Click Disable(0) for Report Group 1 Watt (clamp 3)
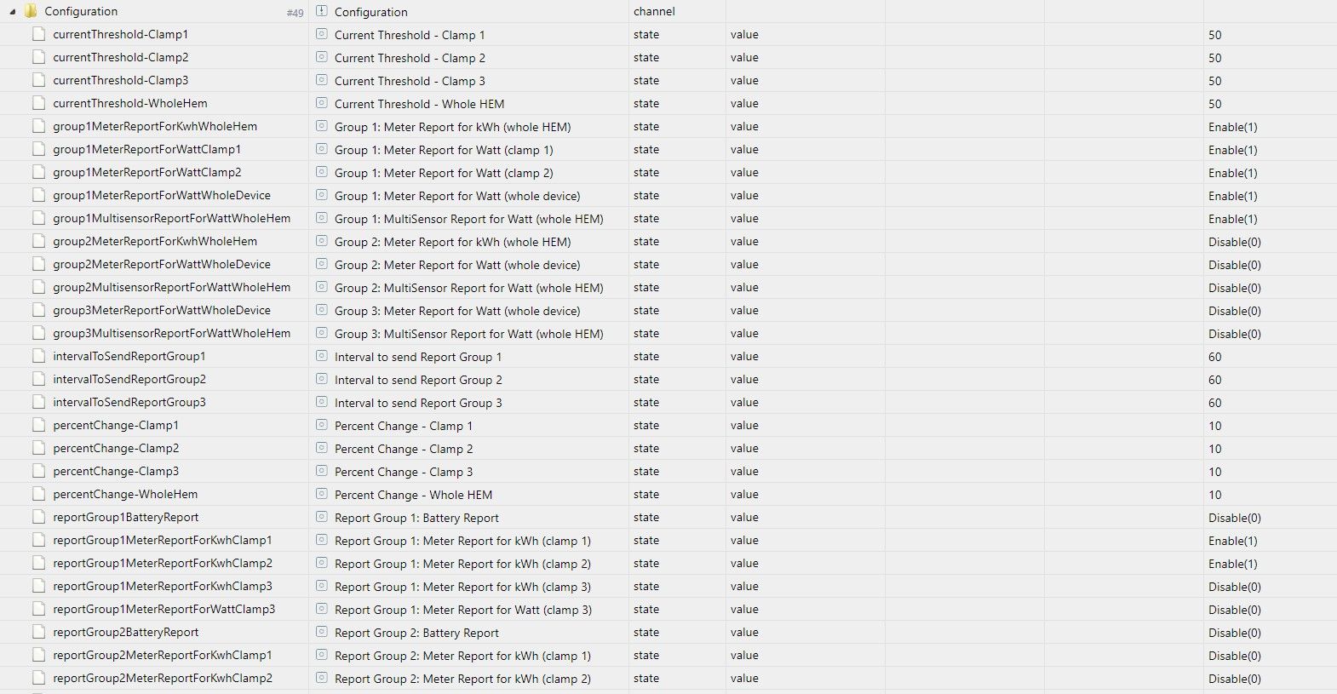Viewport: 1337px width, 694px height. [1235, 610]
